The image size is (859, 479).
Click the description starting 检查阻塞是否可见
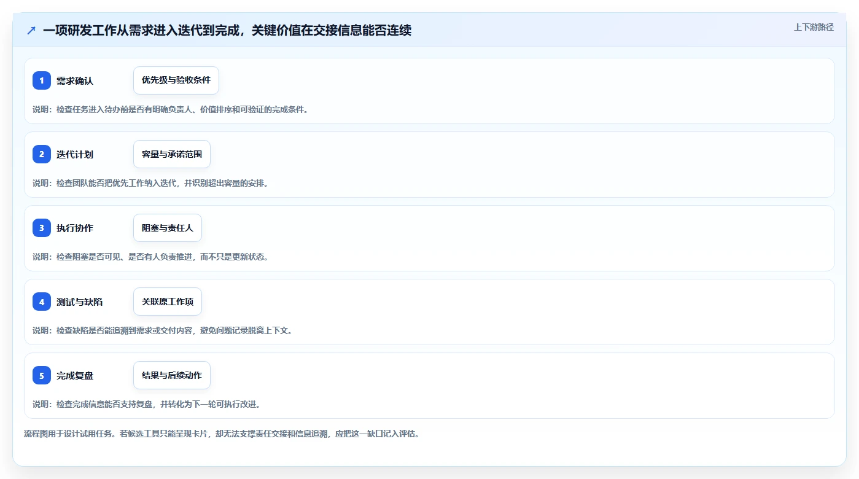pos(150,257)
